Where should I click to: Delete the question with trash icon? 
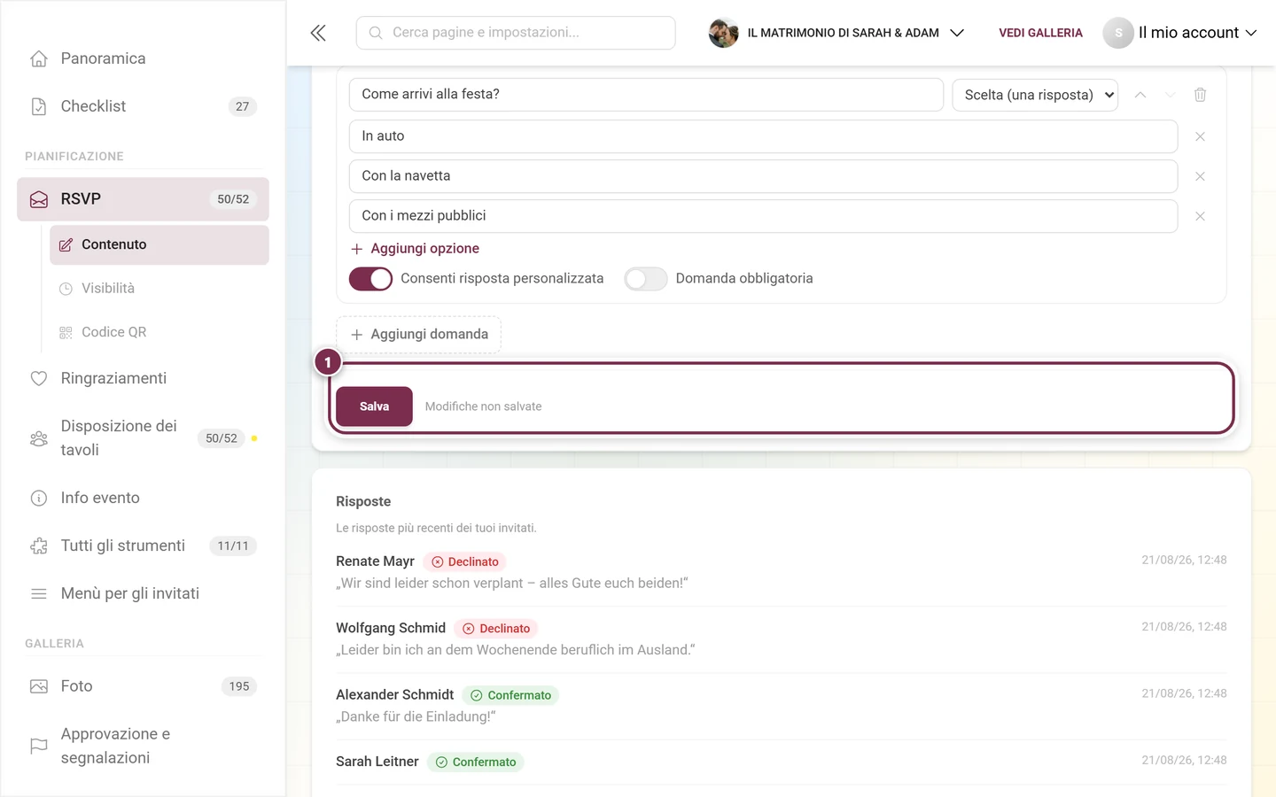1200,95
